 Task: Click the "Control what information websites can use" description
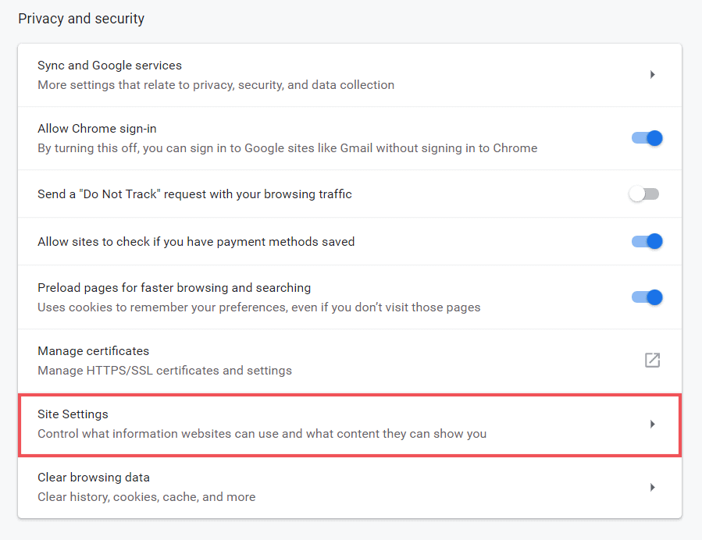(x=262, y=434)
